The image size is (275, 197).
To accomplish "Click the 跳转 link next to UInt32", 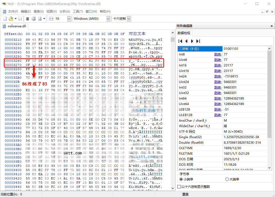I will pyautogui.click(x=218, y=93).
